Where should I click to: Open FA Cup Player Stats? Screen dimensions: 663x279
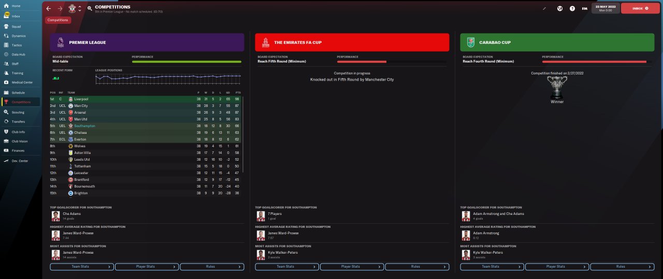[352, 267]
